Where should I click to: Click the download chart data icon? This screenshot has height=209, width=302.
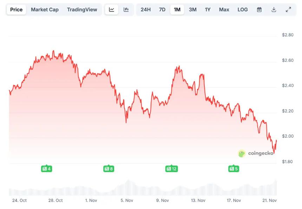pyautogui.click(x=274, y=9)
